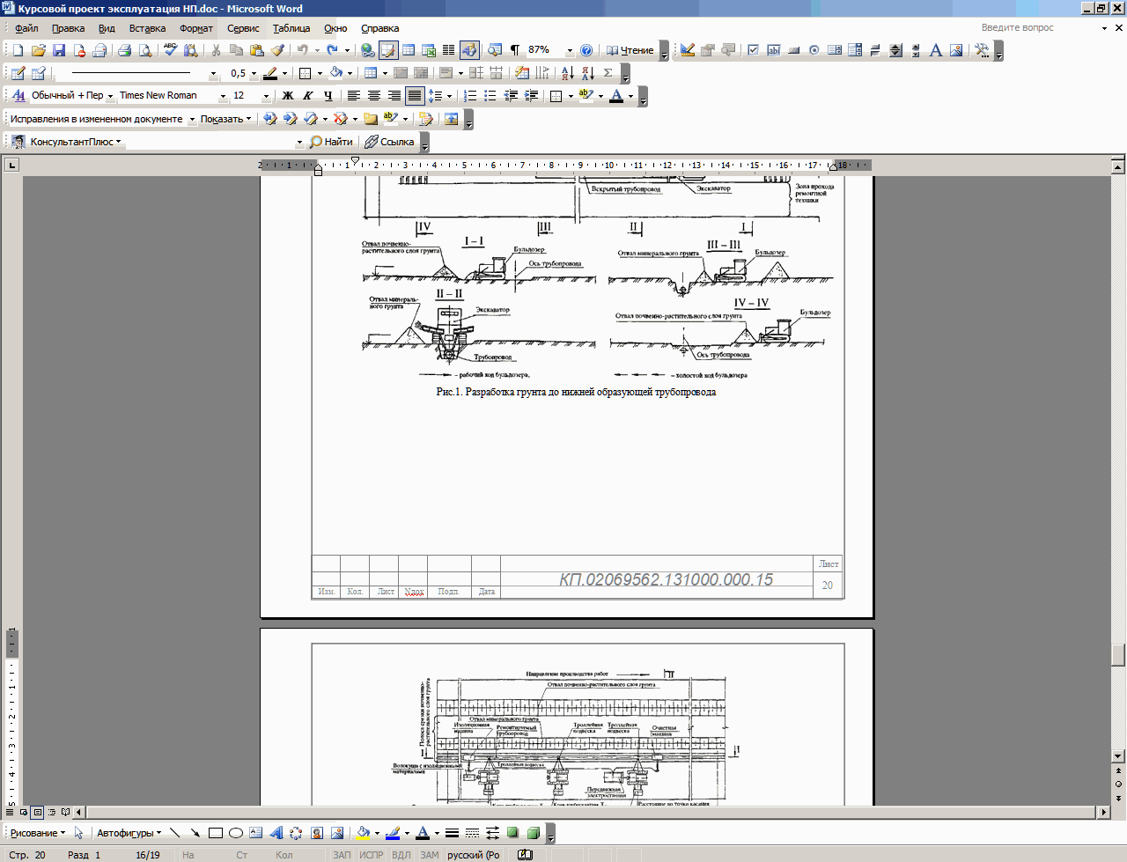Toggle ЗАМ overtype mode in status bar
The width and height of the screenshot is (1127, 862).
pyautogui.click(x=430, y=854)
